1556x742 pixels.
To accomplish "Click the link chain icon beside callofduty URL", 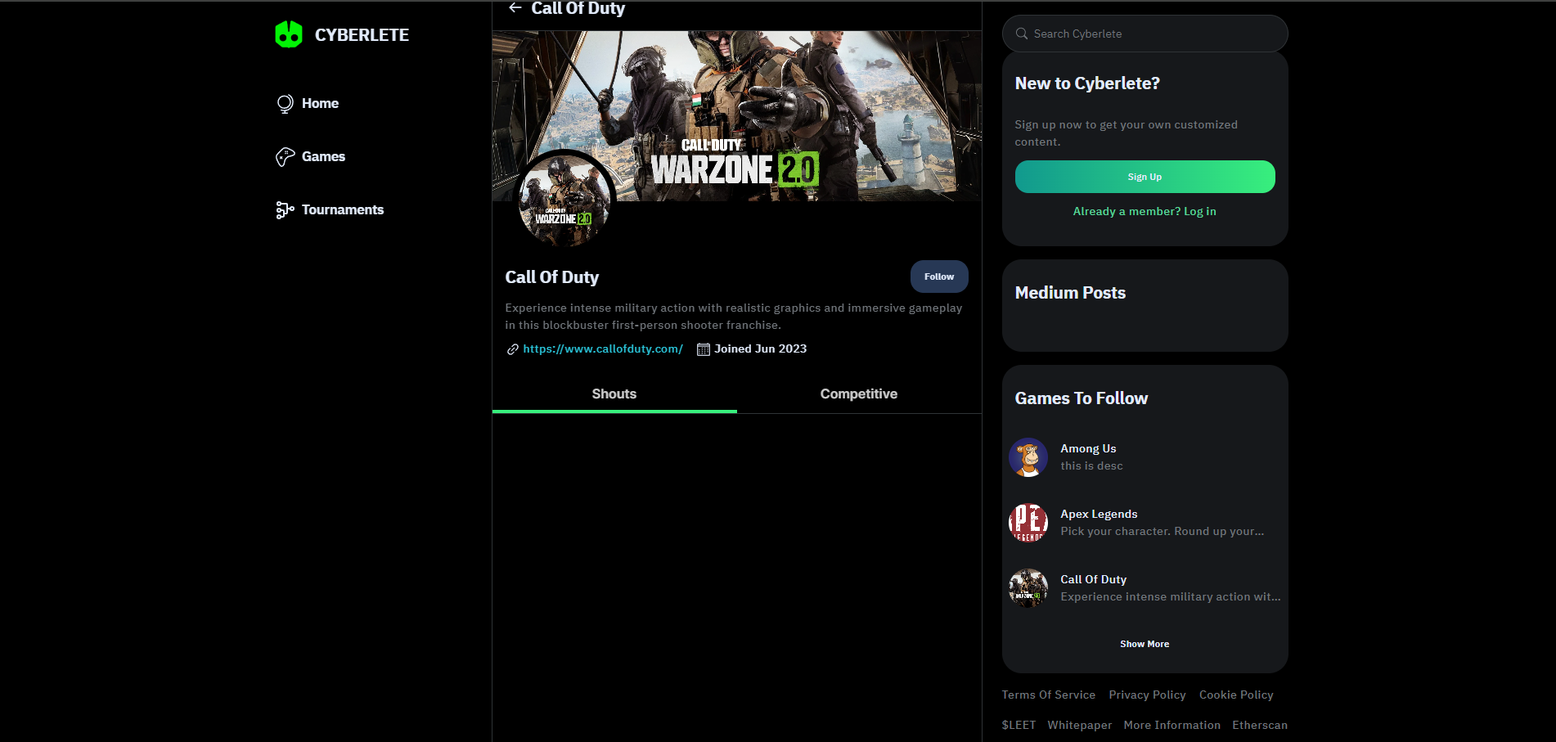I will [x=512, y=349].
